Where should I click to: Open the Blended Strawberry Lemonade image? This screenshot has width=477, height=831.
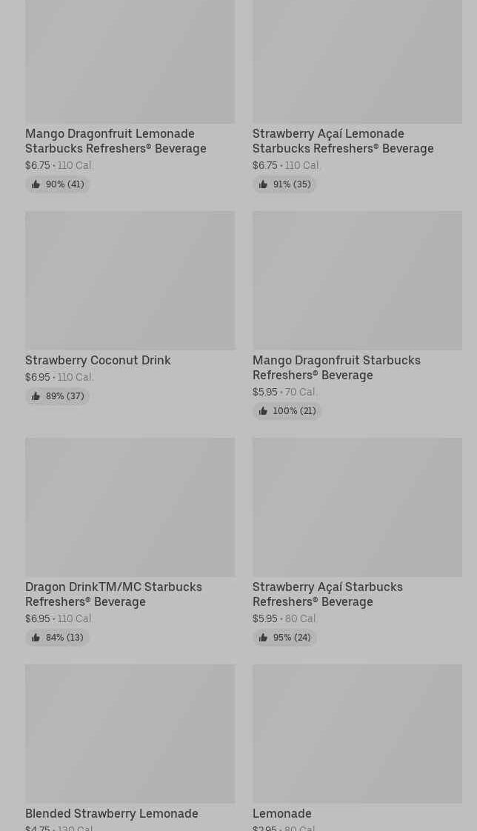(x=130, y=733)
